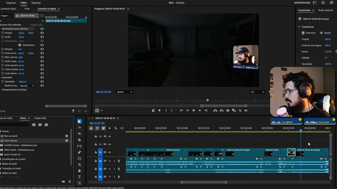Open the Propriedades panel tab

tap(304, 10)
